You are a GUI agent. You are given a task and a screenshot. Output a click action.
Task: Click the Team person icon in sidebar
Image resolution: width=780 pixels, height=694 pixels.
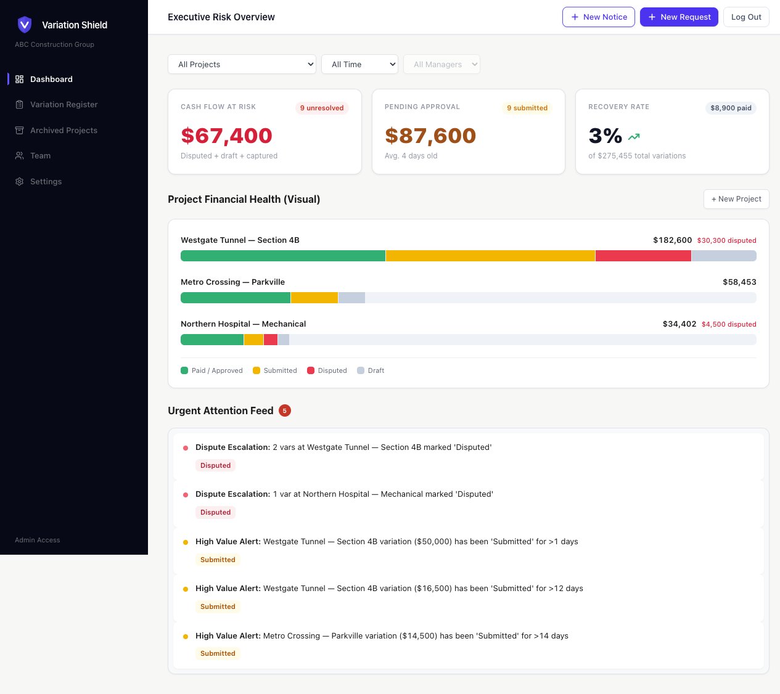19,156
